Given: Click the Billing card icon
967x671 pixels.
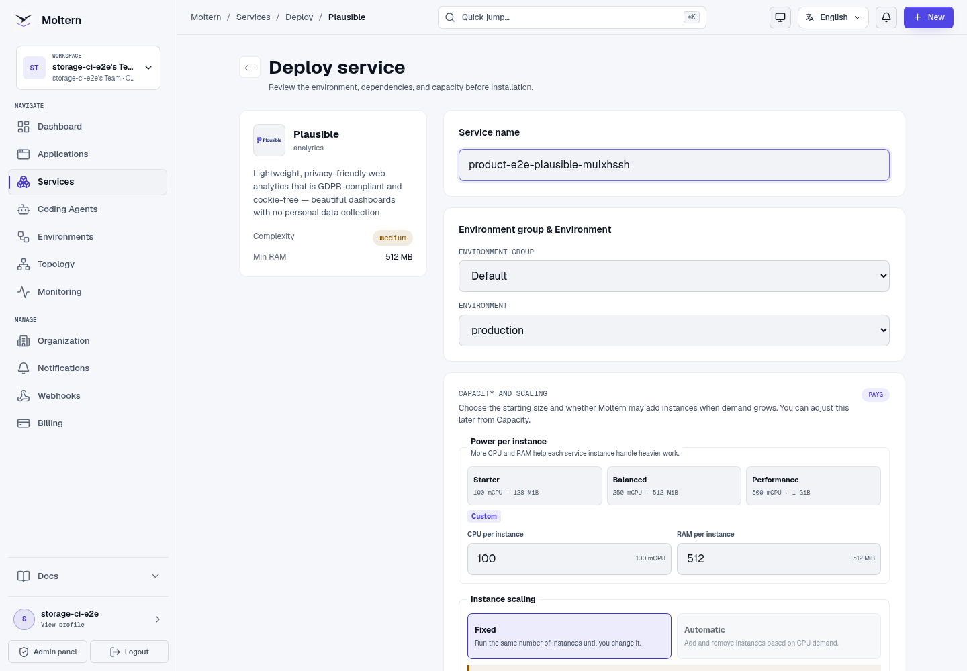Looking at the screenshot, I should click(x=24, y=423).
